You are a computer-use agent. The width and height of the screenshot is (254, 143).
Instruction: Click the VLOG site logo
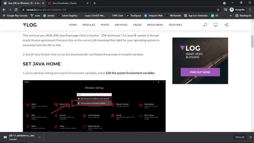pyautogui.click(x=30, y=25)
